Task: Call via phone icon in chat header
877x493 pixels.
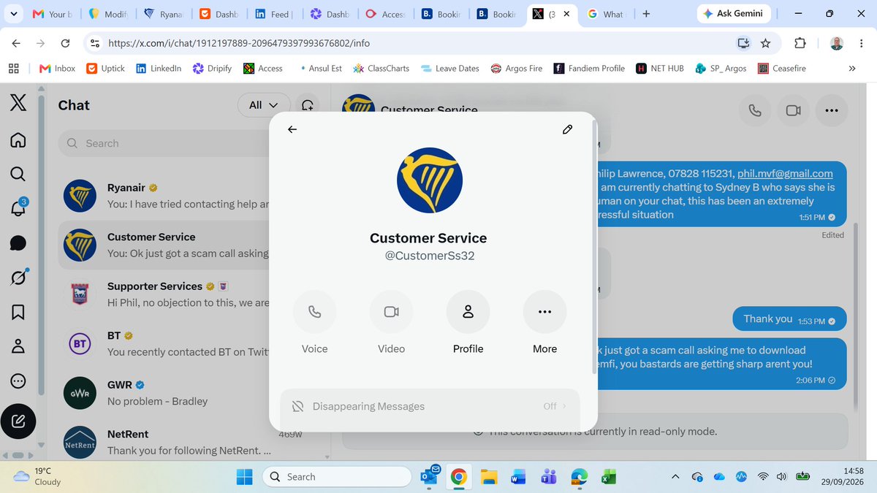Action: tap(755, 110)
